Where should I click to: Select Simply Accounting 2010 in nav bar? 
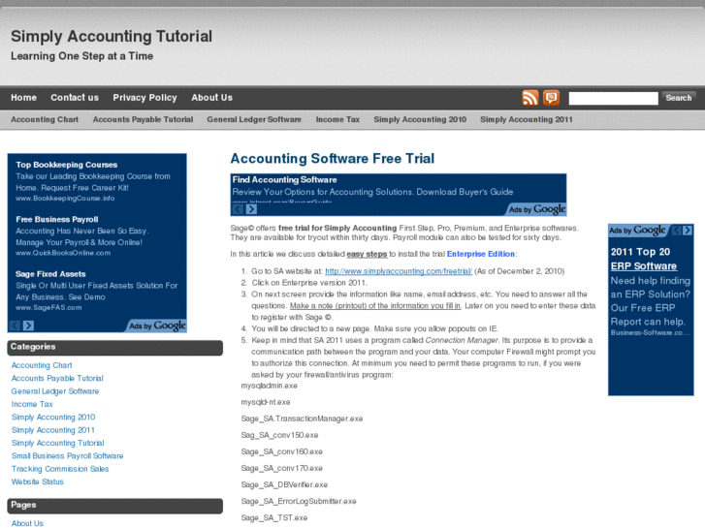tap(420, 119)
